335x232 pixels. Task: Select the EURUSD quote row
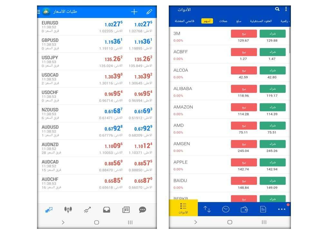click(x=97, y=27)
